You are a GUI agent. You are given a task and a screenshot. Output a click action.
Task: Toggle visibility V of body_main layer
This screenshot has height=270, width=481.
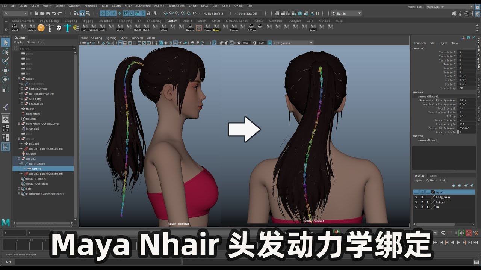pos(416,197)
